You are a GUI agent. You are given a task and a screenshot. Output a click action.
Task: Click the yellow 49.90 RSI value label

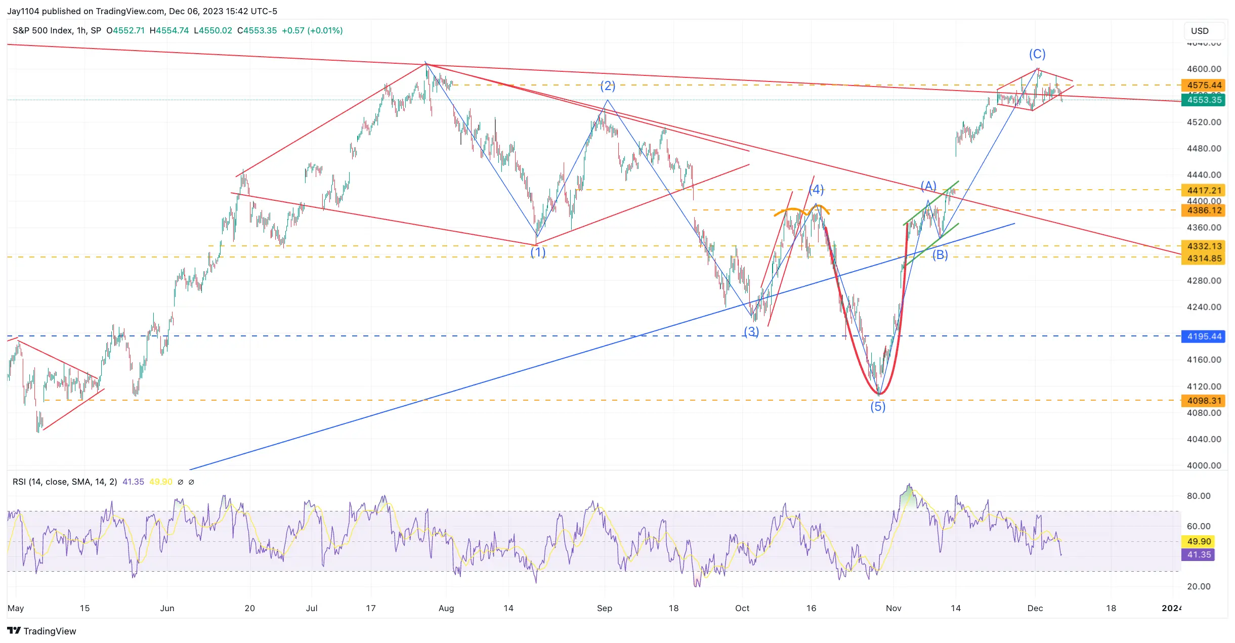(x=1198, y=541)
